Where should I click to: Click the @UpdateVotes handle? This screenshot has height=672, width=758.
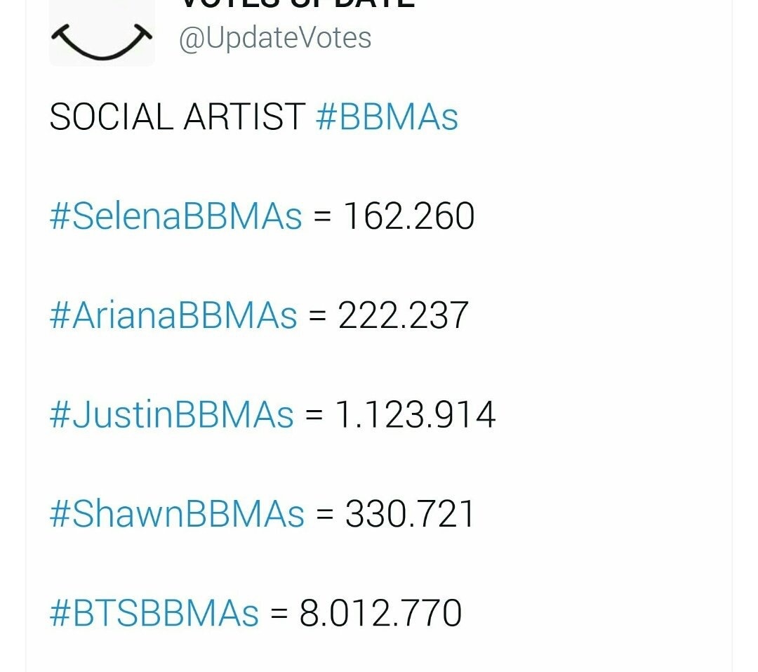(275, 37)
